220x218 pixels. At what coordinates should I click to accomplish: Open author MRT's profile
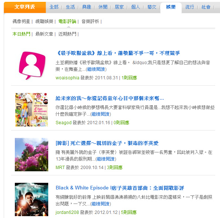click(x=60, y=167)
